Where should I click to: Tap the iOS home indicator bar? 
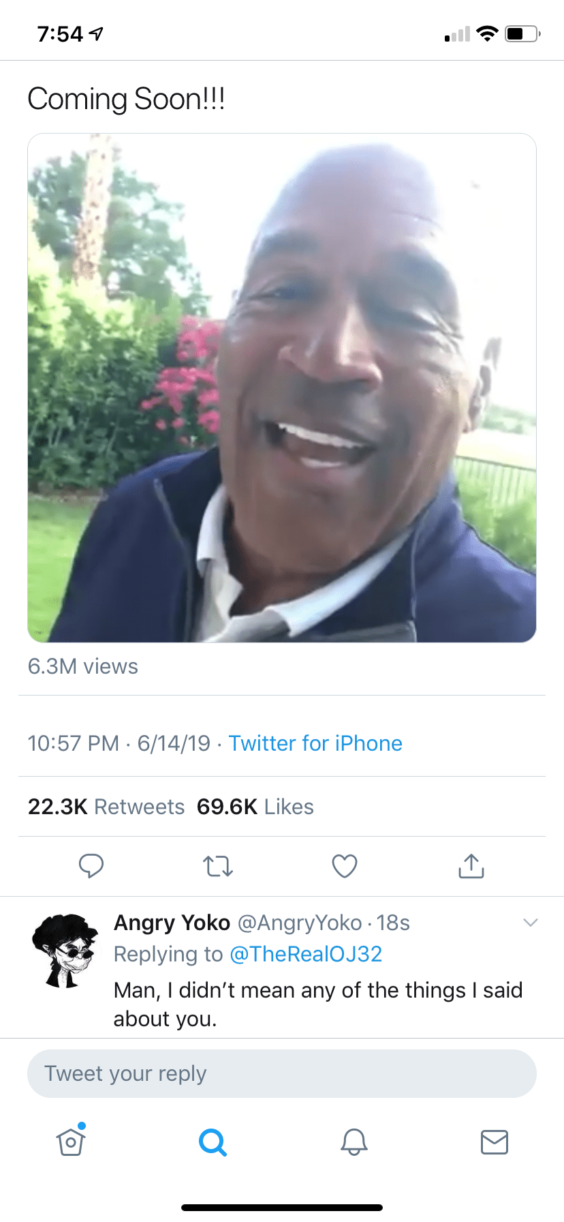tap(282, 1208)
